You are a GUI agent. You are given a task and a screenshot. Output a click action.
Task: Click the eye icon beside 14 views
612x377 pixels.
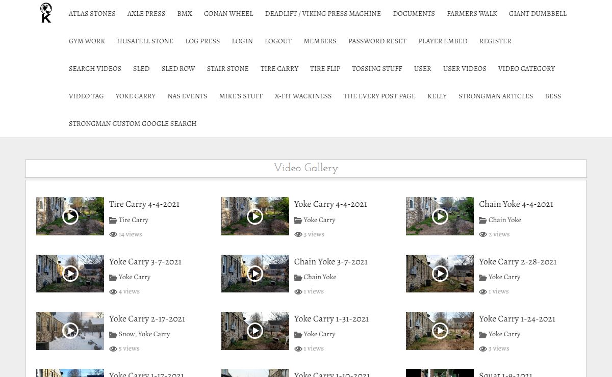113,235
